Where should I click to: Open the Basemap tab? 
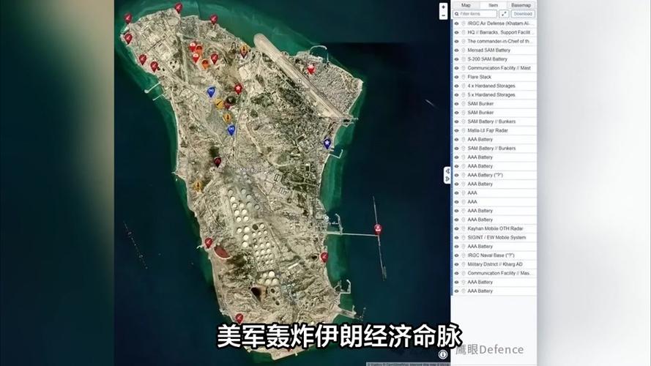coord(521,5)
